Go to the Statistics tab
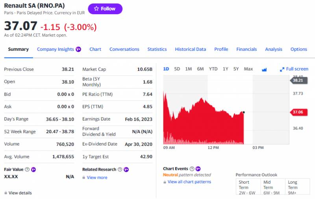315x199 pixels. click(x=157, y=49)
